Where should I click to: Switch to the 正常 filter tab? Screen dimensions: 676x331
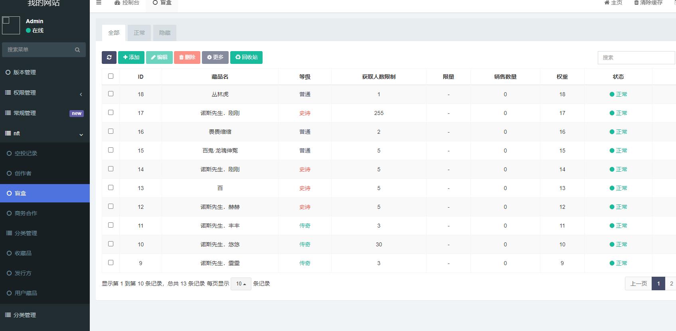[x=139, y=33]
